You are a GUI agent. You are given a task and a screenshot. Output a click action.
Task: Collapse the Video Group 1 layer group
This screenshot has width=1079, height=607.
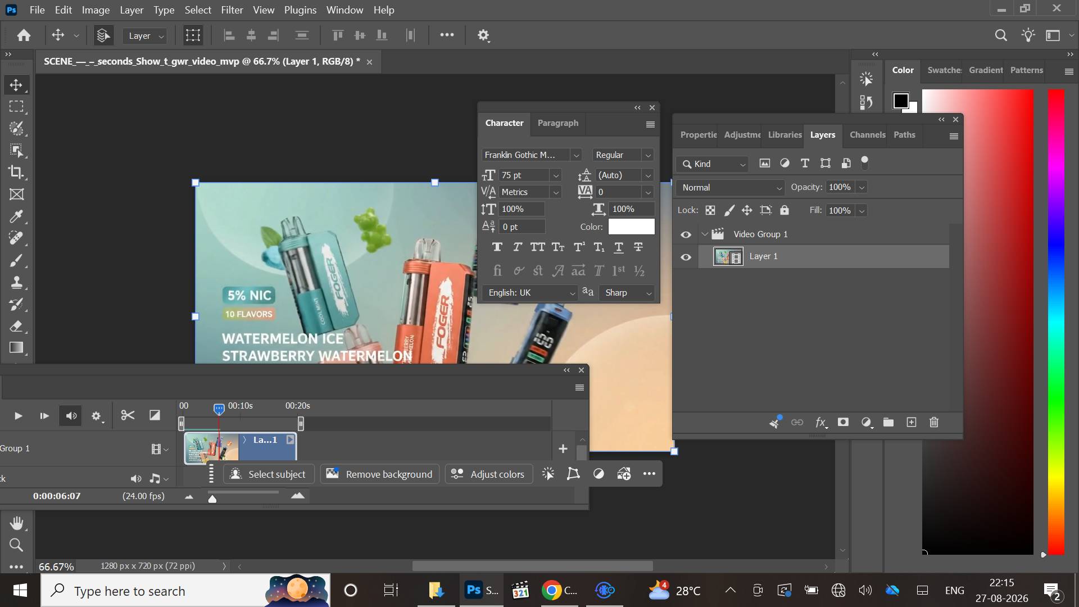coord(705,234)
